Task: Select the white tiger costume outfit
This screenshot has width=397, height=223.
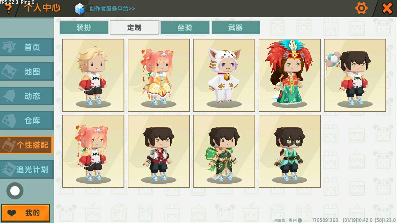Action: coord(224,75)
